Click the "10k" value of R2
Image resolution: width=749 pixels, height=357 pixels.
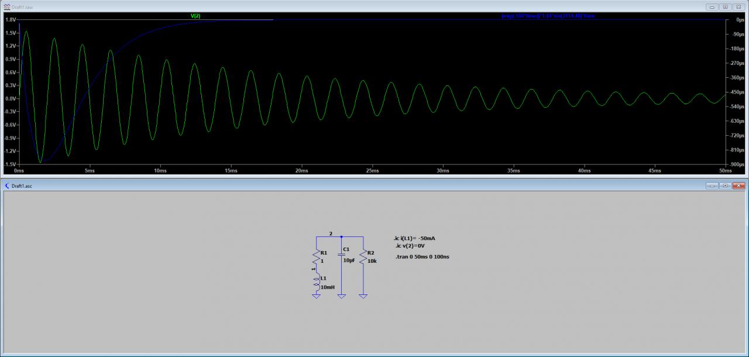tap(372, 261)
